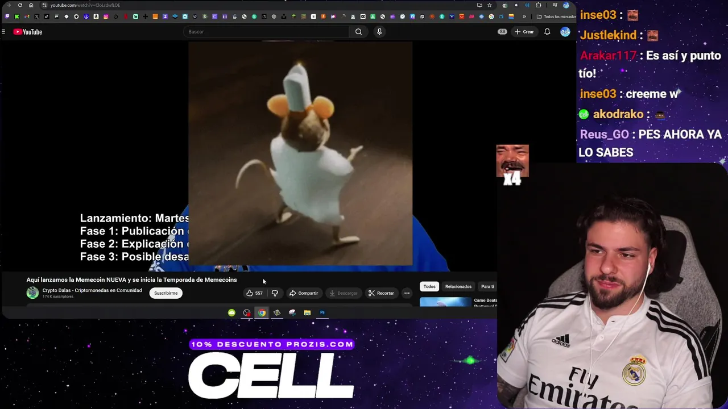
Task: Open the Crear menu
Action: coord(524,32)
